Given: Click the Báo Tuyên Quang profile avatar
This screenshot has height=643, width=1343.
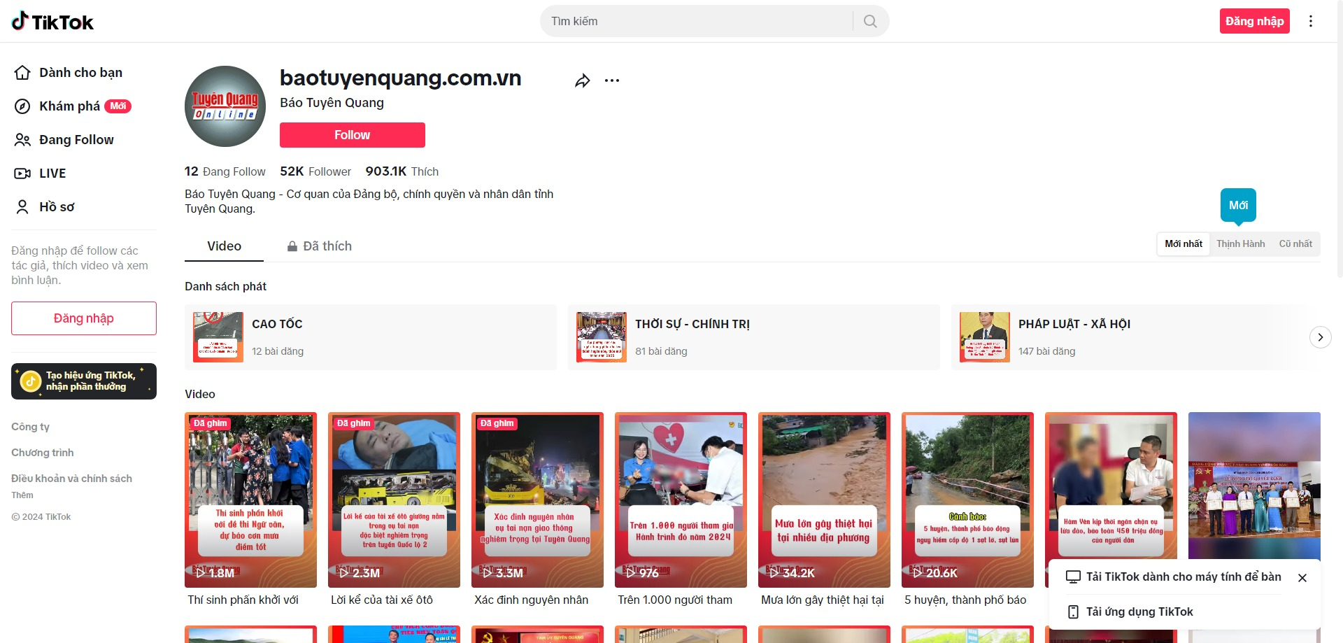Looking at the screenshot, I should point(225,106).
